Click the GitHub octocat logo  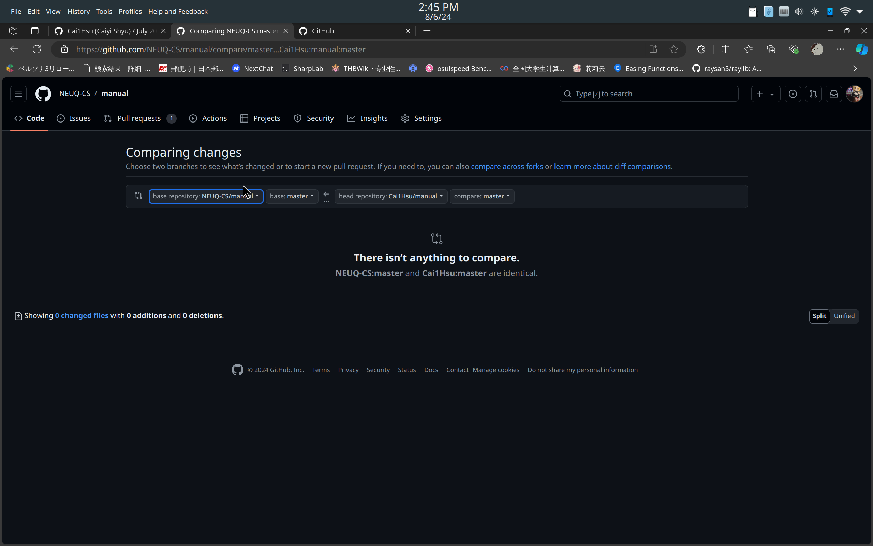43,94
